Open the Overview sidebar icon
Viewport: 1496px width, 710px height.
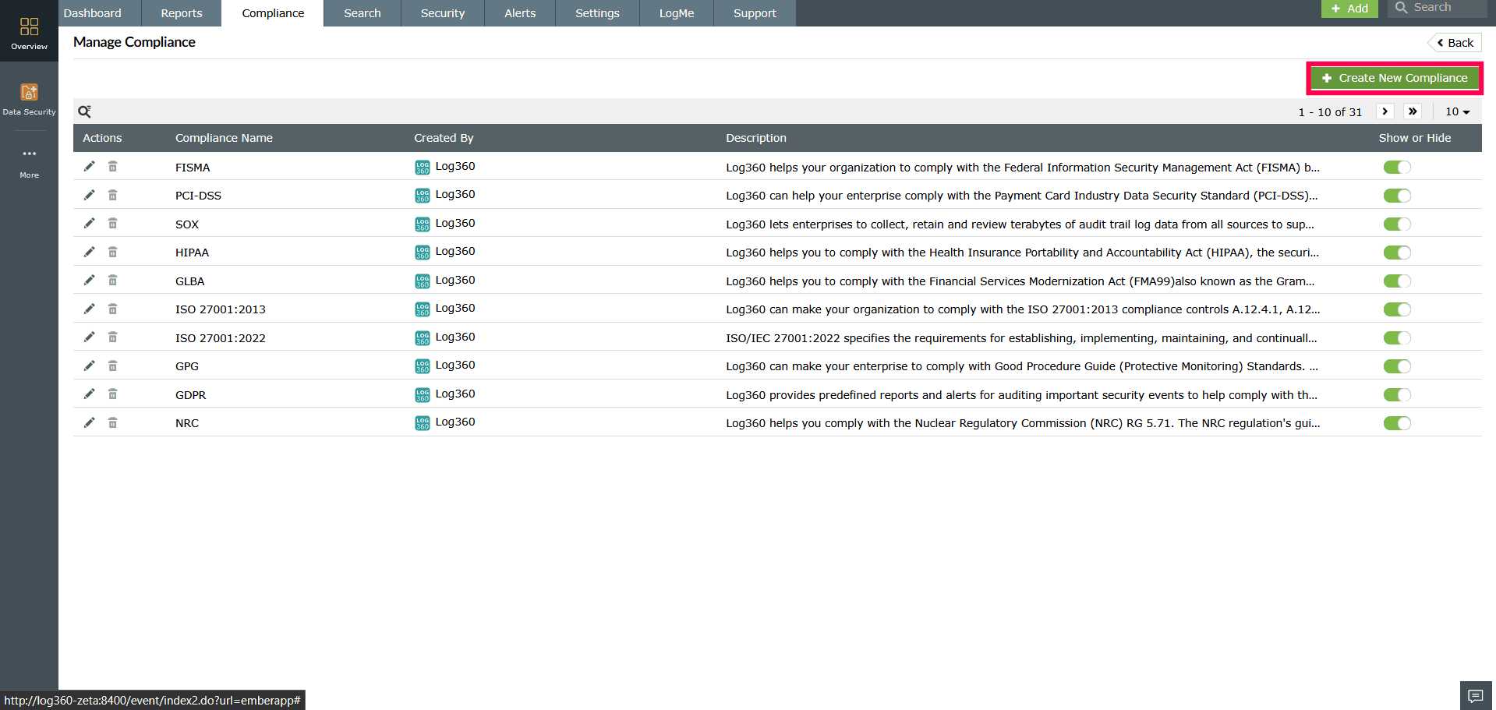[x=29, y=33]
